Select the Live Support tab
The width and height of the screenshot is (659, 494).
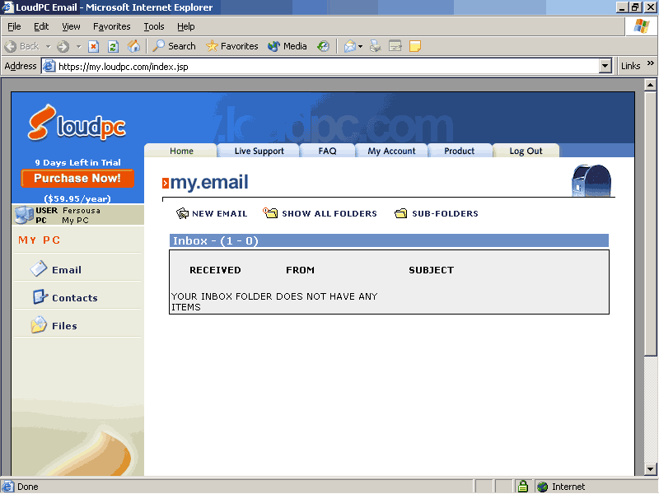tap(259, 151)
